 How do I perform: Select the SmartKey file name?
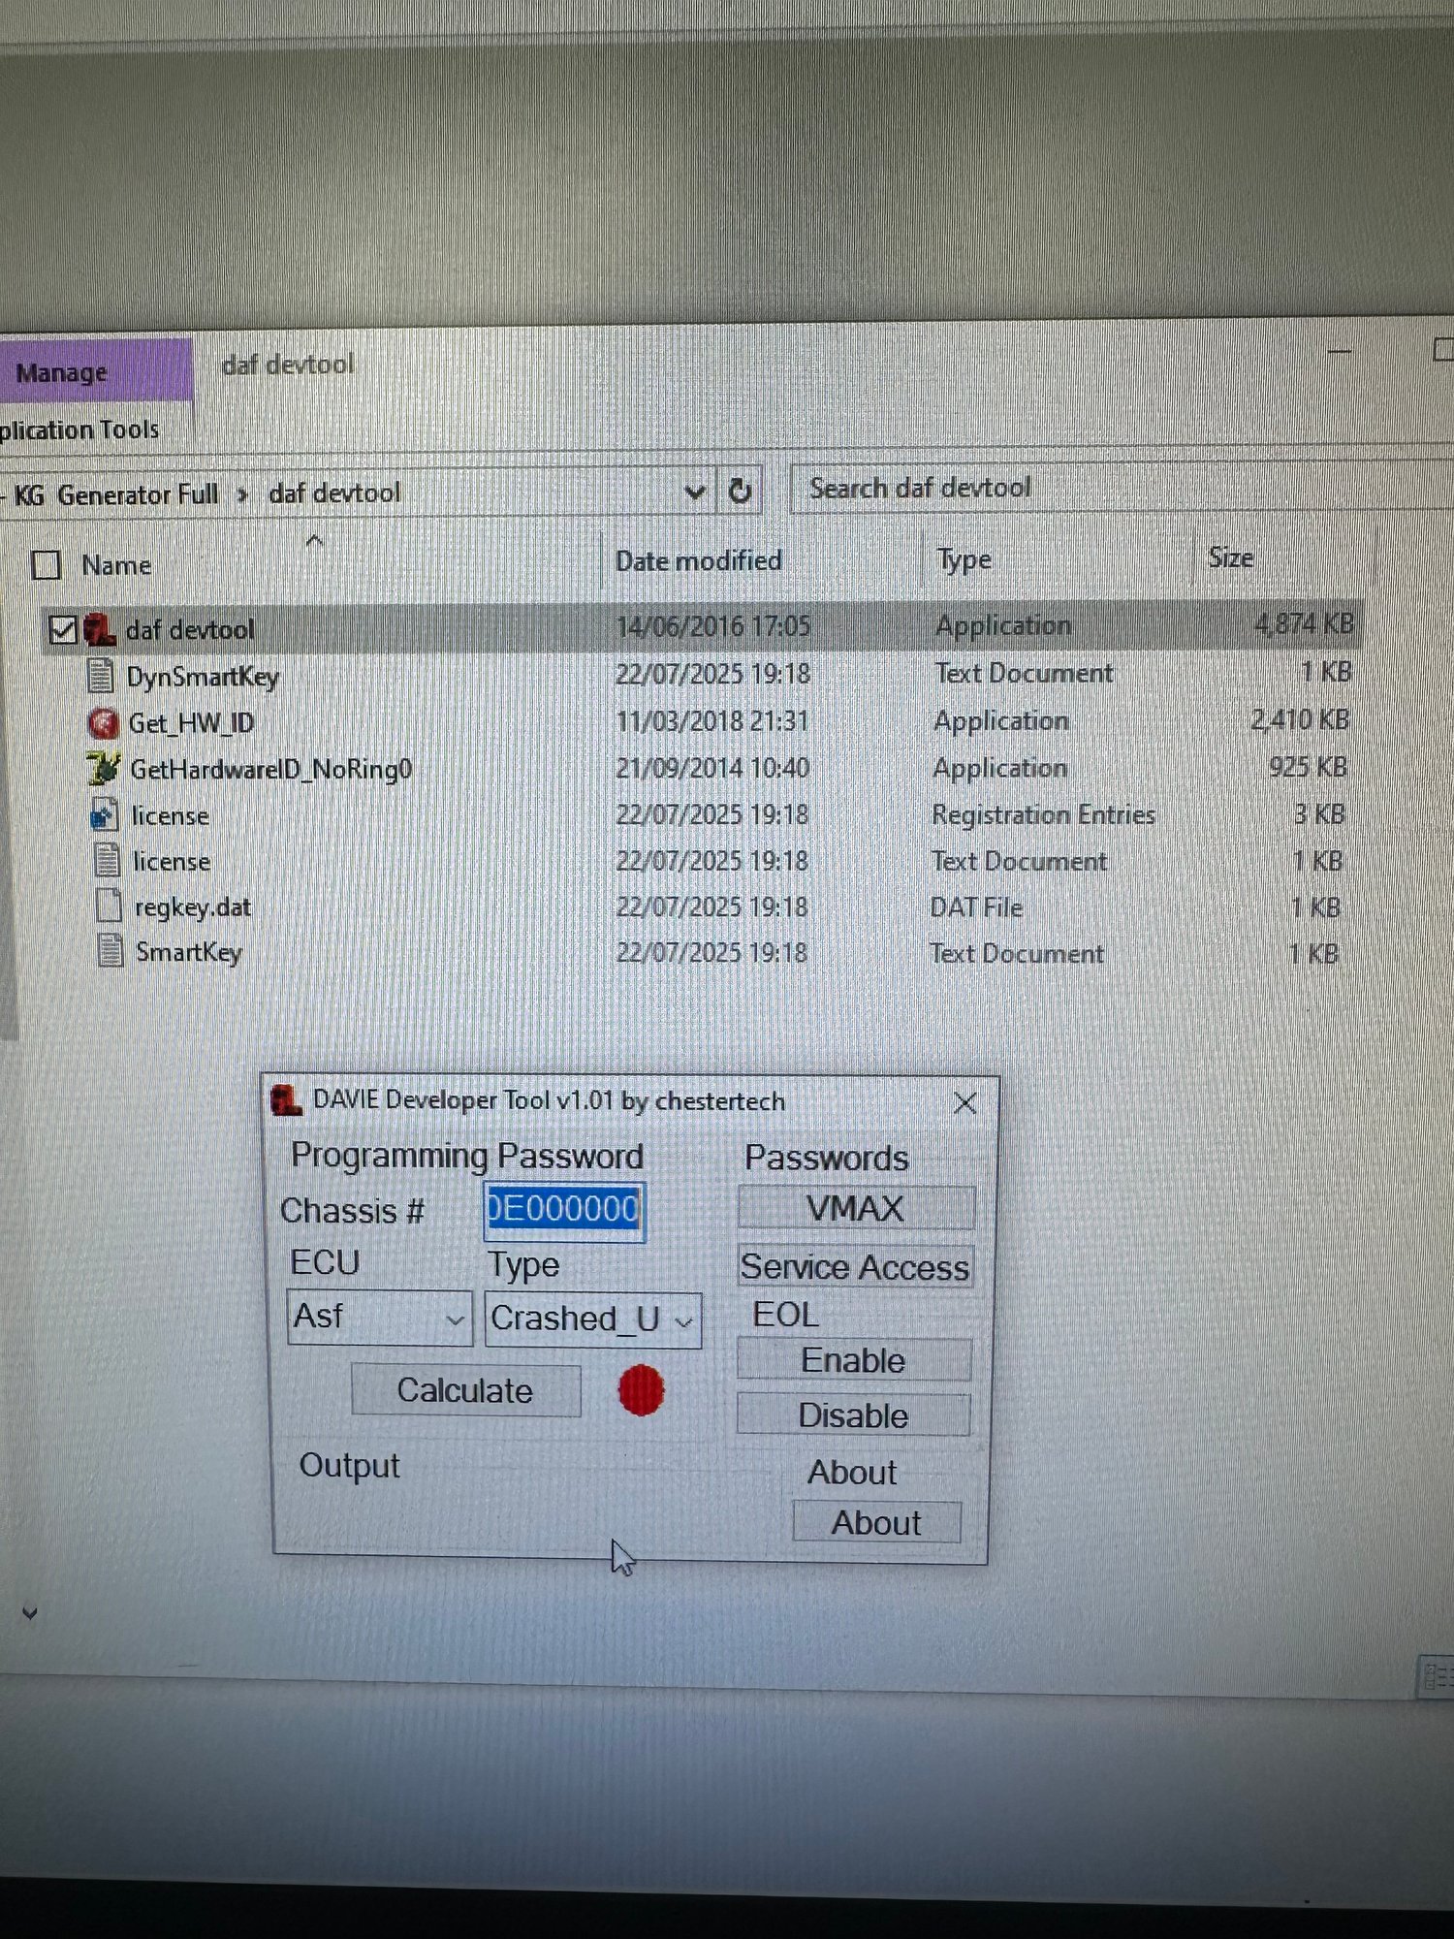(189, 953)
